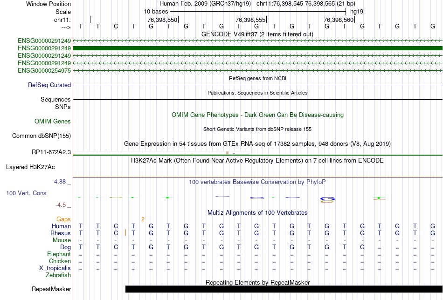Select the orange Gaps label
This screenshot has width=443, height=300.
pos(63,219)
